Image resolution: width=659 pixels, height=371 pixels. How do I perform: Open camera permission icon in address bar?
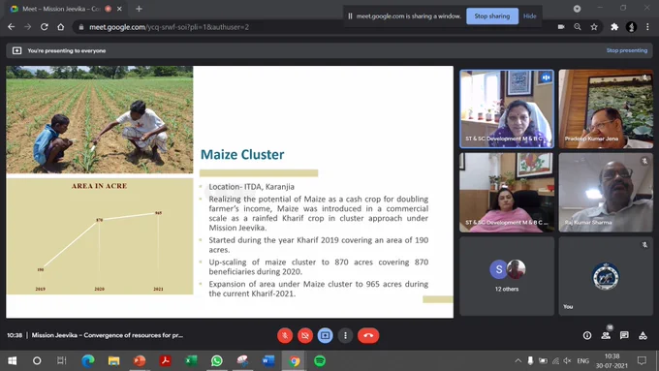(x=561, y=27)
